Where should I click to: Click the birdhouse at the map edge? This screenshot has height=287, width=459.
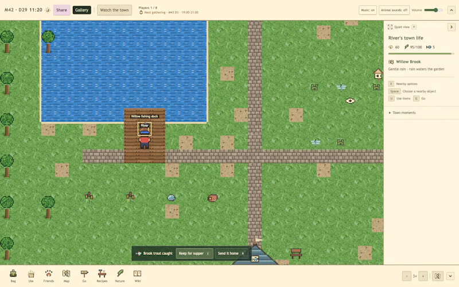(378, 74)
